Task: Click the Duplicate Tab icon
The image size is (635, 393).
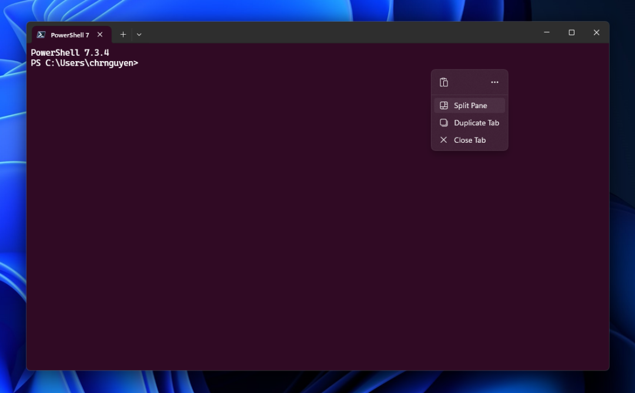Action: point(444,123)
